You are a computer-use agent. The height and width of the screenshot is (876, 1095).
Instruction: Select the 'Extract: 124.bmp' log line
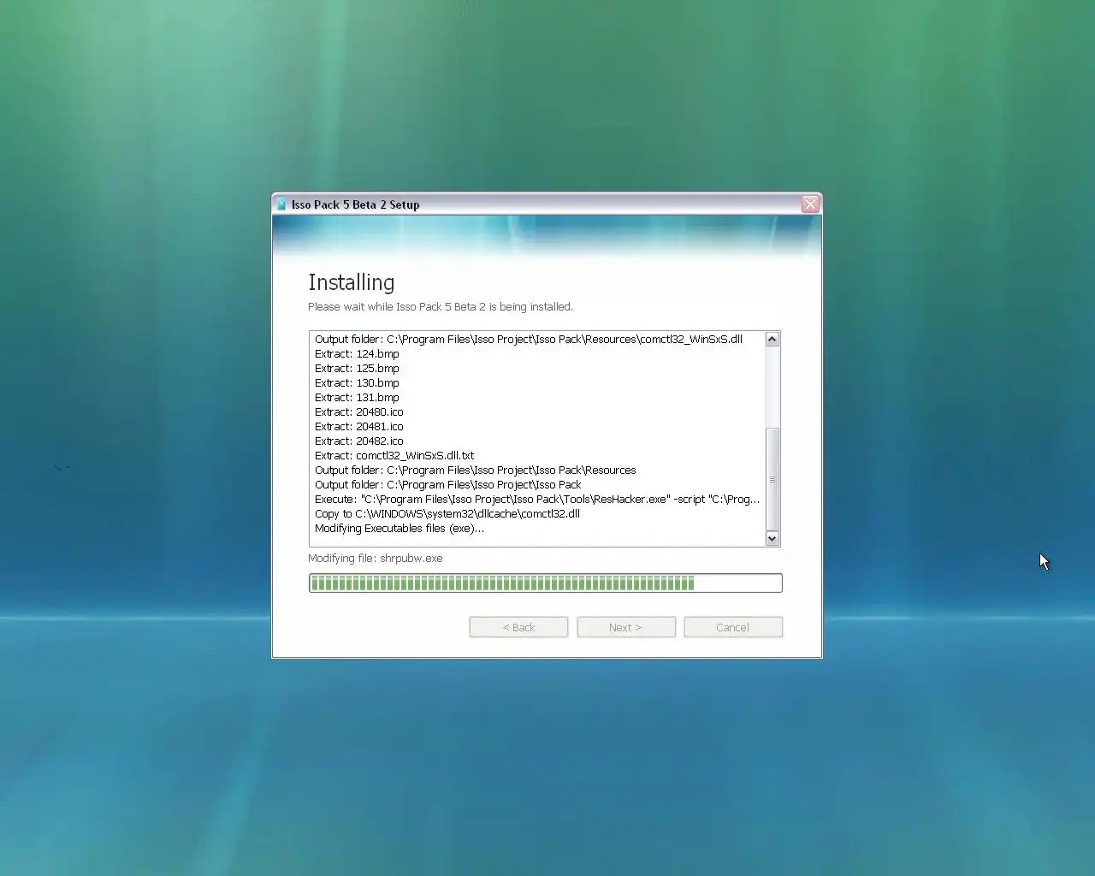click(x=357, y=353)
